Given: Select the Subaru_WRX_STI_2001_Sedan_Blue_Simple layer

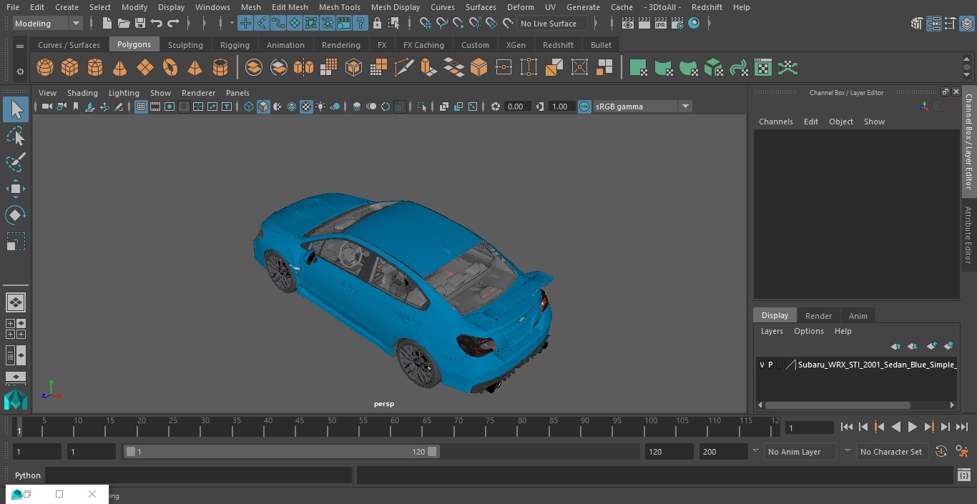Looking at the screenshot, I should [876, 365].
